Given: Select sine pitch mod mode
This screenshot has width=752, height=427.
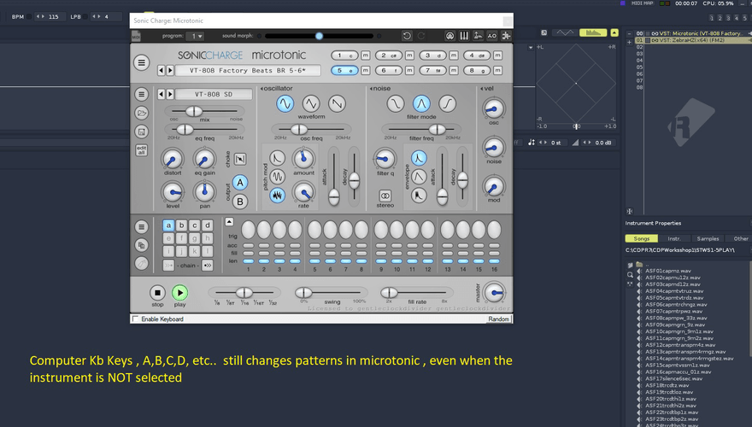Looking at the screenshot, I should (277, 177).
